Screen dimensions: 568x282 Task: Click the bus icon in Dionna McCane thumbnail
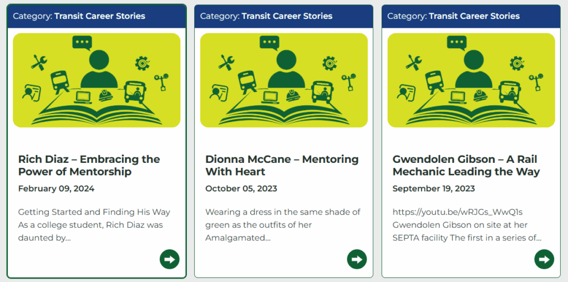322,92
